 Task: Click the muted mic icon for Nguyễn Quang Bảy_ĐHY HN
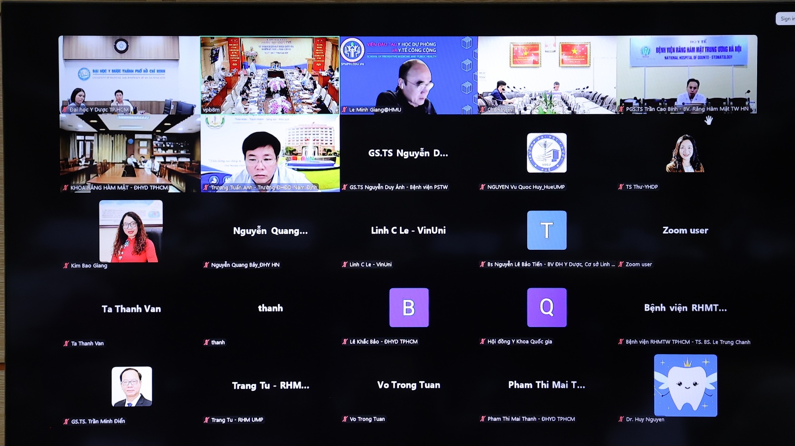tap(207, 265)
